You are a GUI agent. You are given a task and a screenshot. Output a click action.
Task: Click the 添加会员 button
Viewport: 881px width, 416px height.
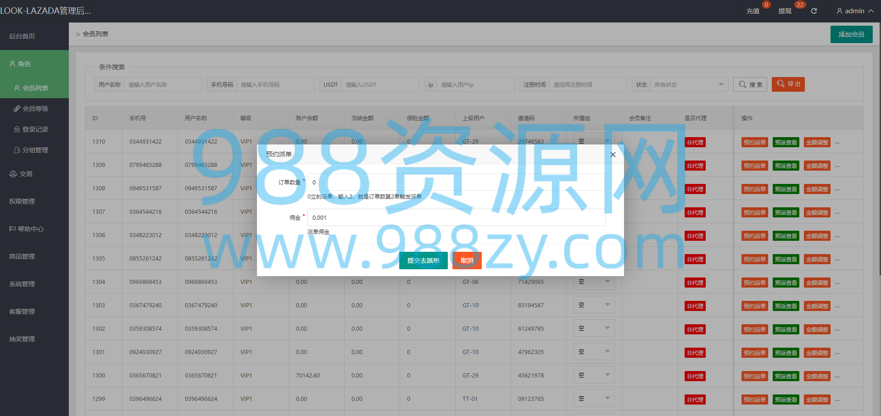(851, 34)
